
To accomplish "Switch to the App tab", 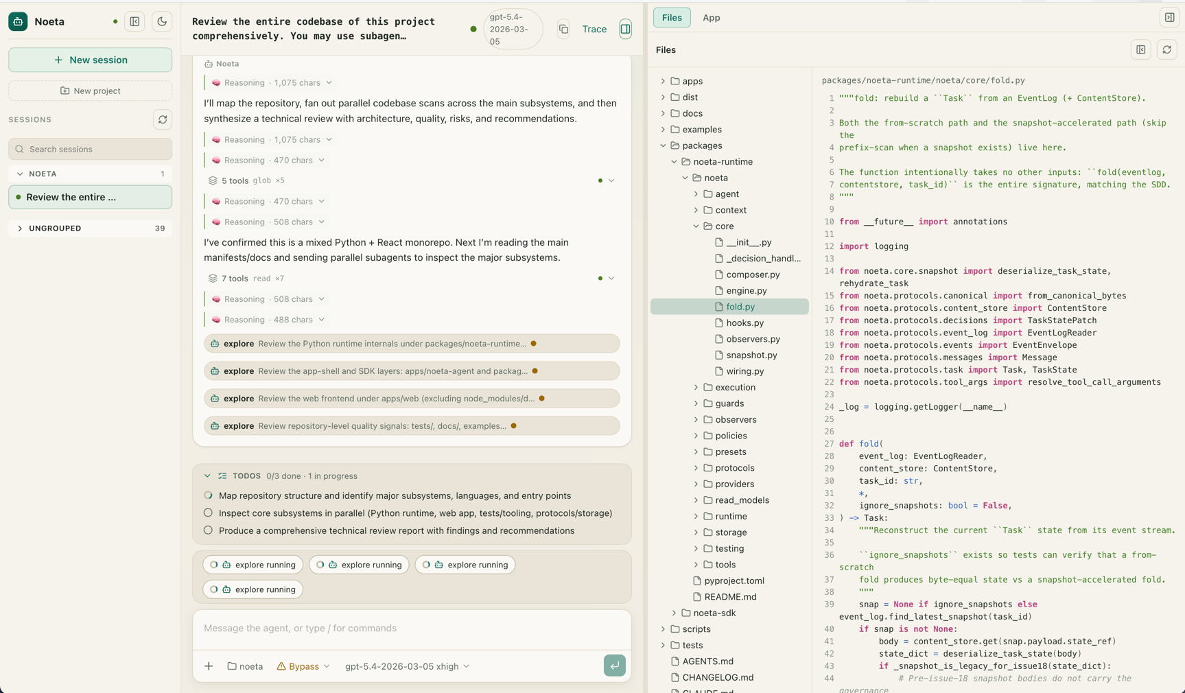I will pos(711,18).
